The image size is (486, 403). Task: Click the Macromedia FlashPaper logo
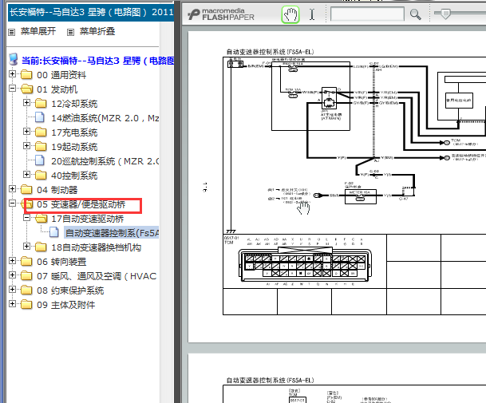click(x=221, y=14)
